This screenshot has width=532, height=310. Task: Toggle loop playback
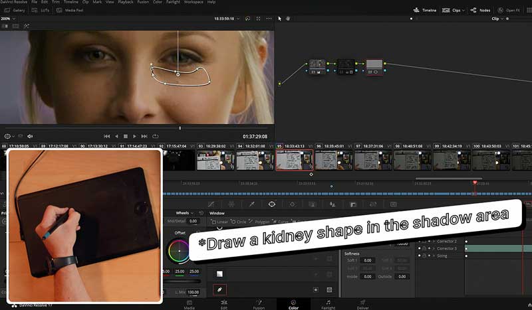coord(156,136)
